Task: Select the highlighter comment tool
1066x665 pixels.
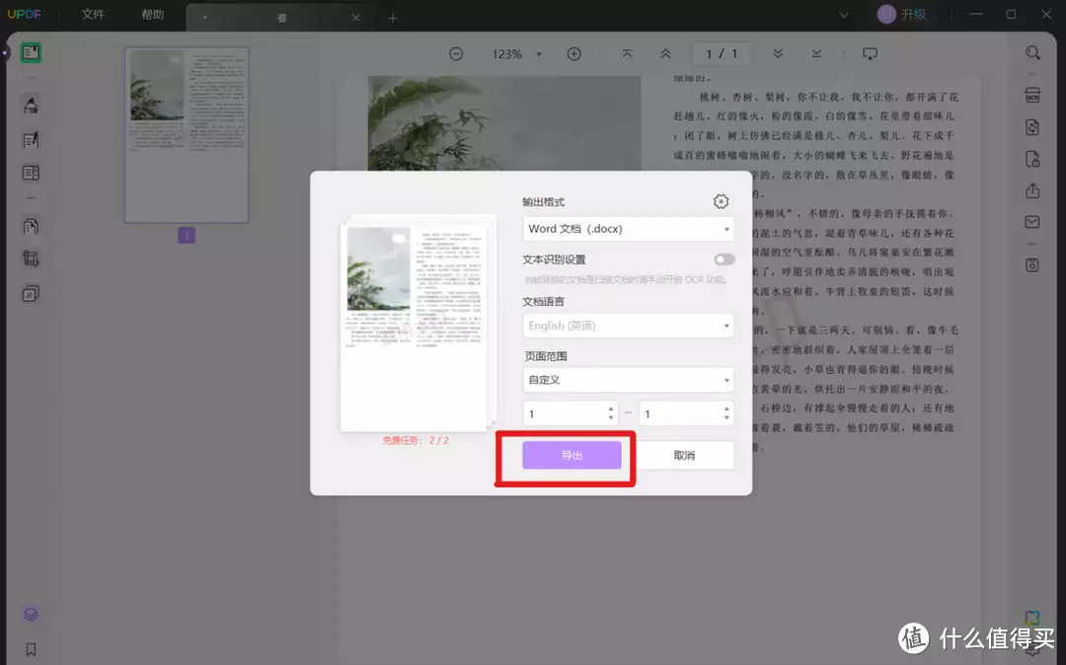Action: 31,106
